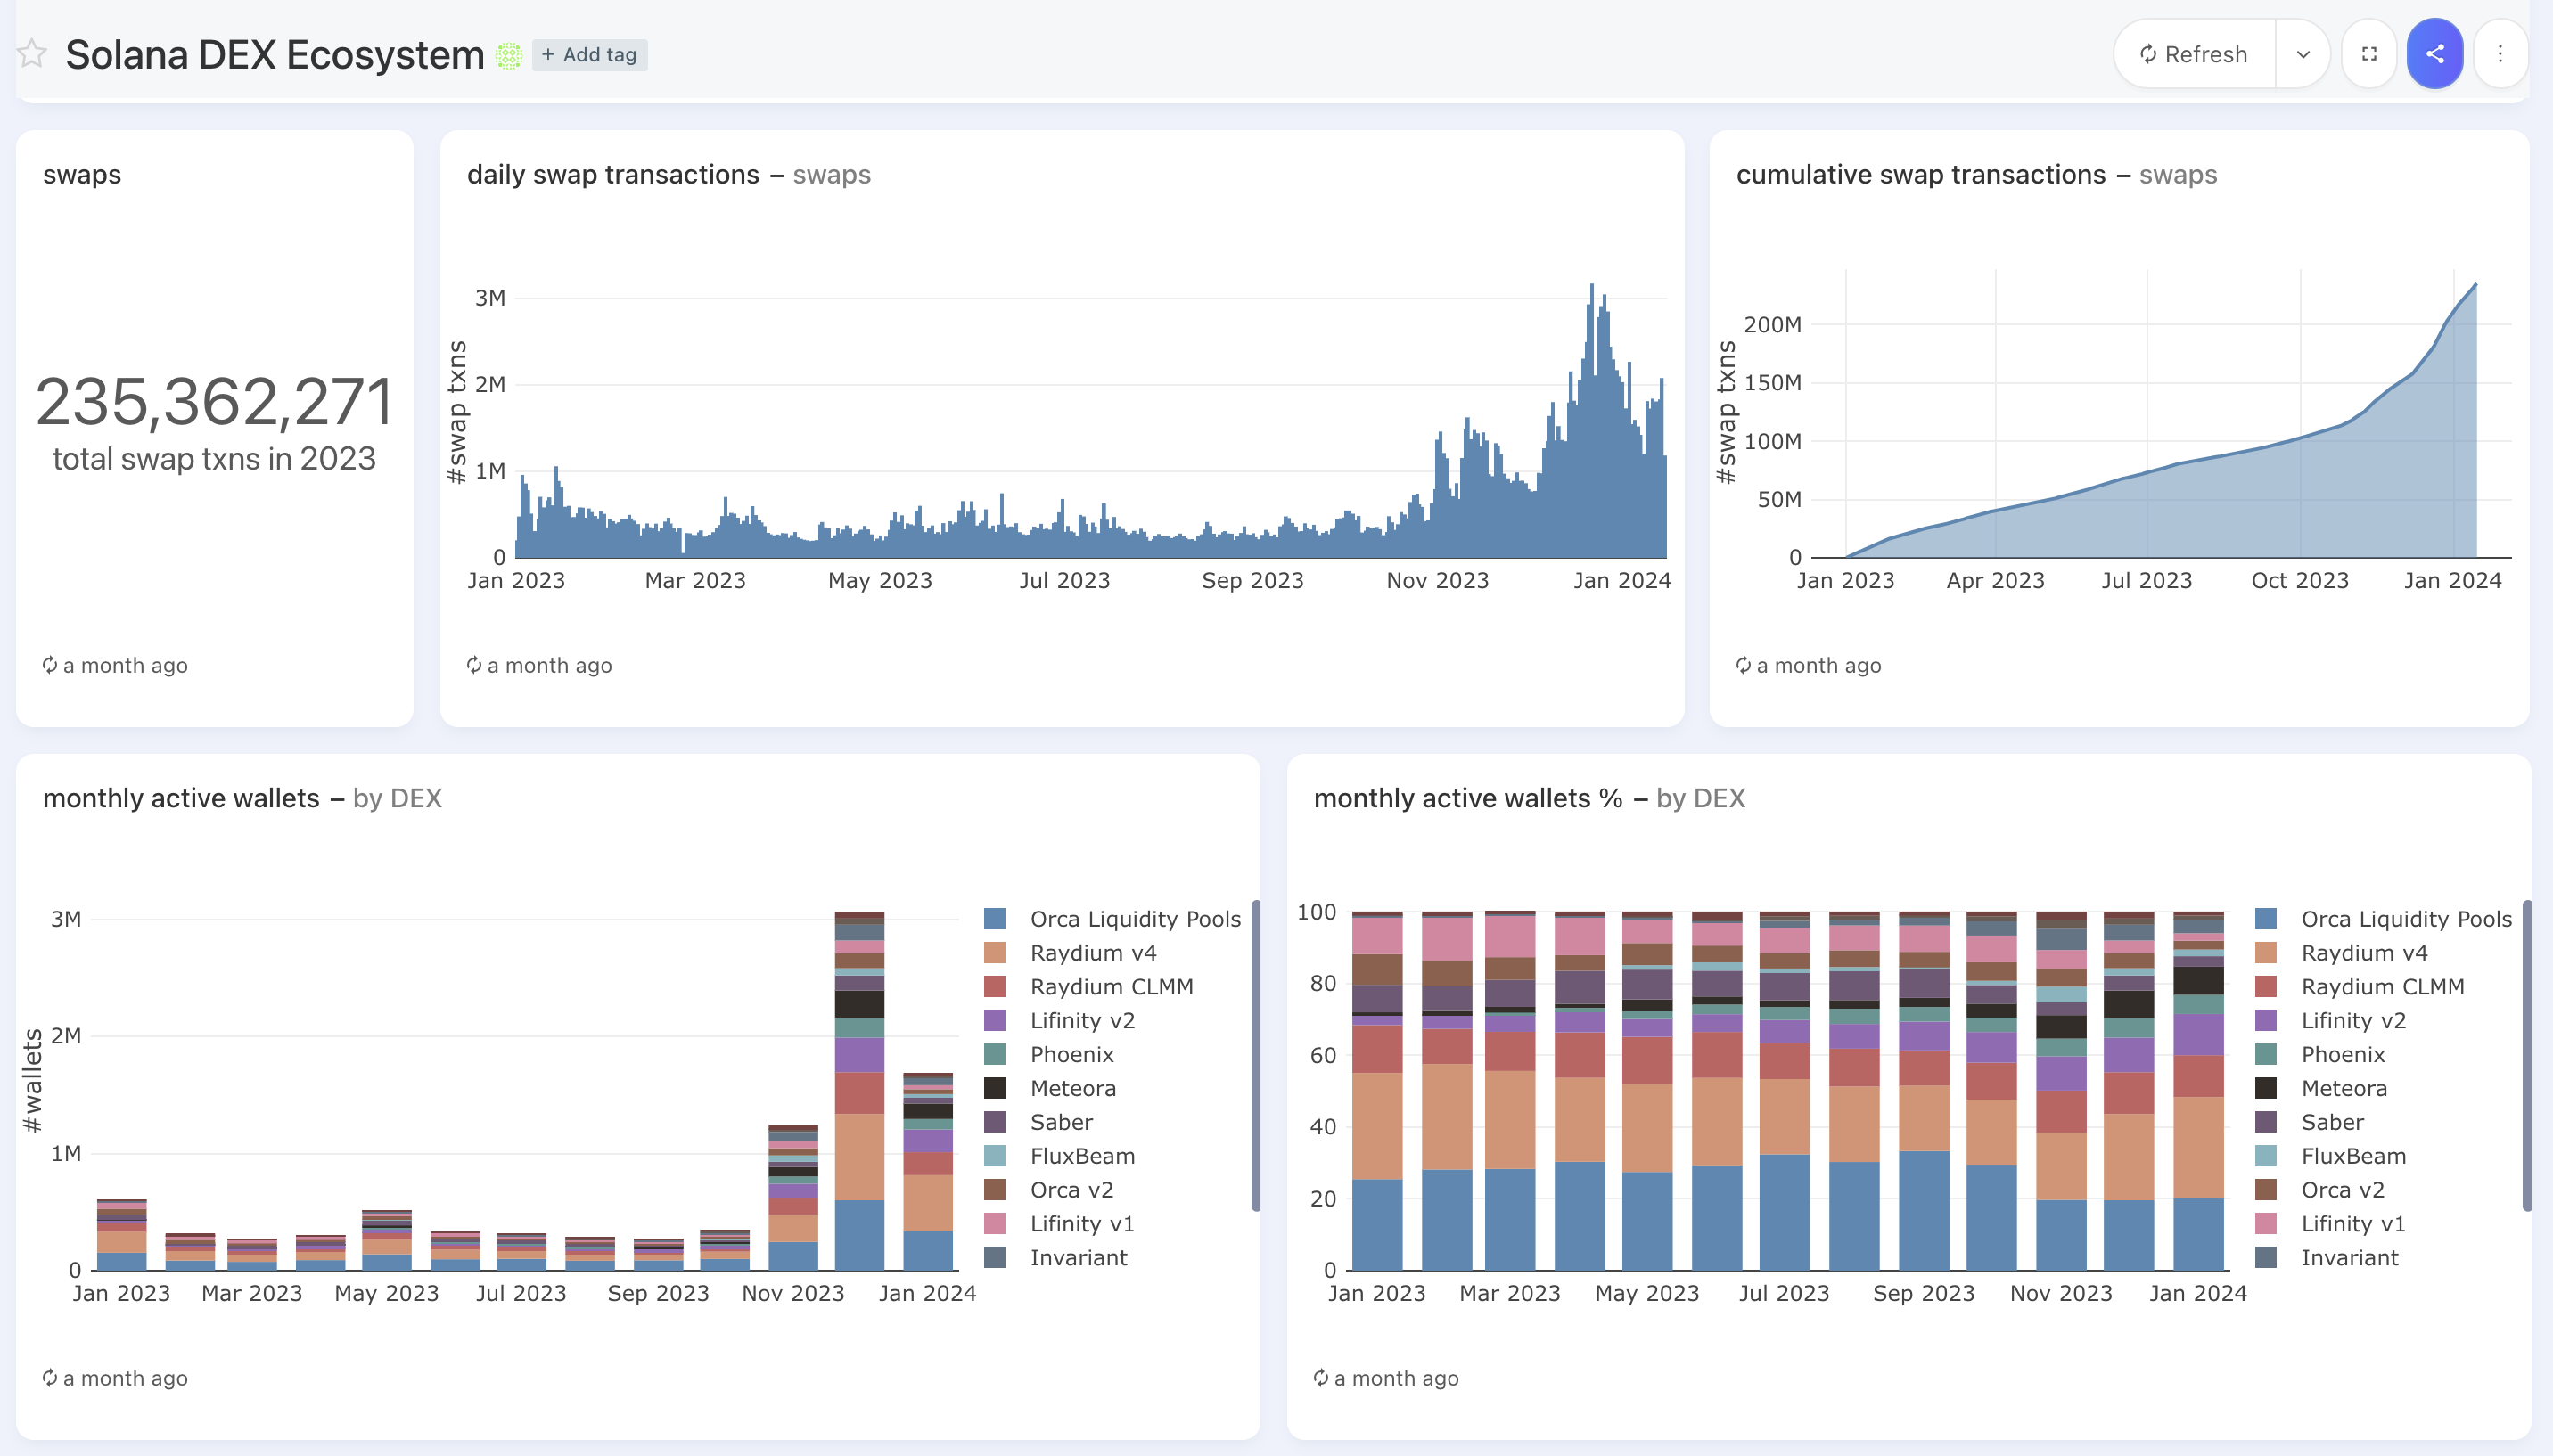The width and height of the screenshot is (2553, 1456).
Task: Click the Lifinity v2 purple color swatch
Action: (995, 1020)
